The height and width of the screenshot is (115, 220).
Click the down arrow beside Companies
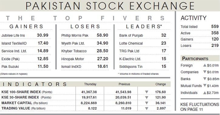tap(205, 72)
